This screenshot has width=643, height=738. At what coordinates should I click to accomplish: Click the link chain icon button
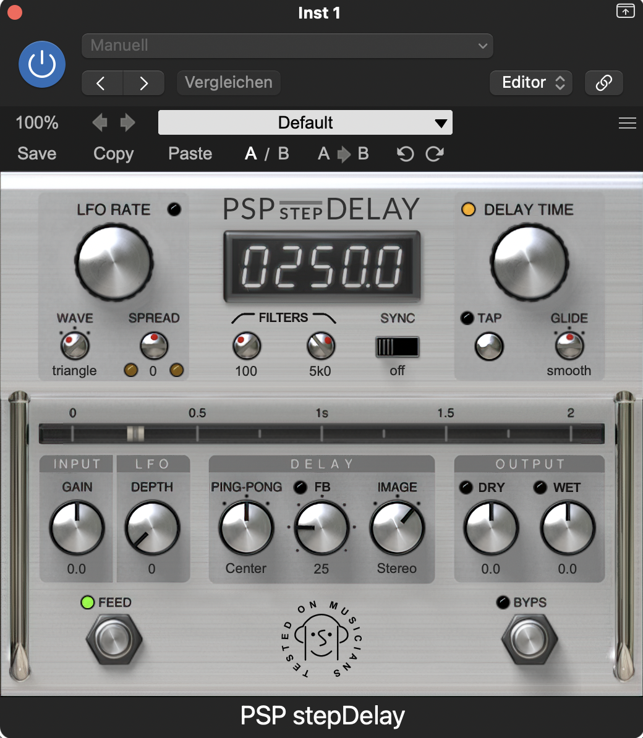pos(604,83)
